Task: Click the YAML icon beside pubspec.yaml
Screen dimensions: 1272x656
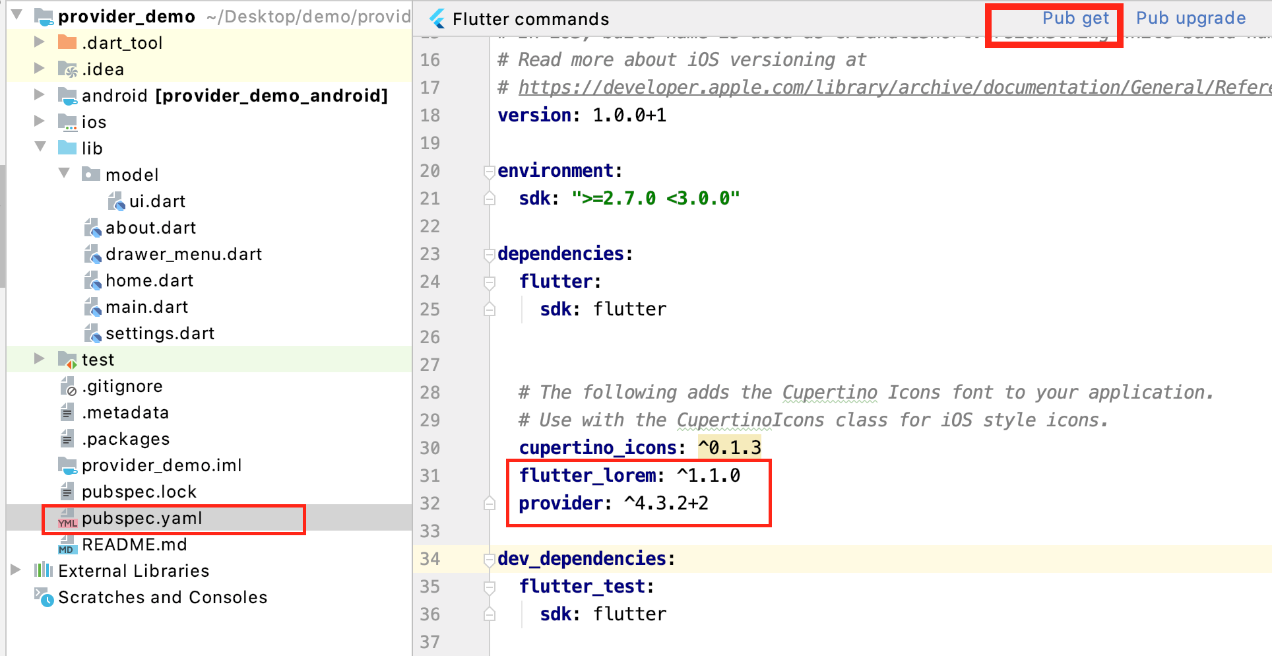Action: point(67,521)
